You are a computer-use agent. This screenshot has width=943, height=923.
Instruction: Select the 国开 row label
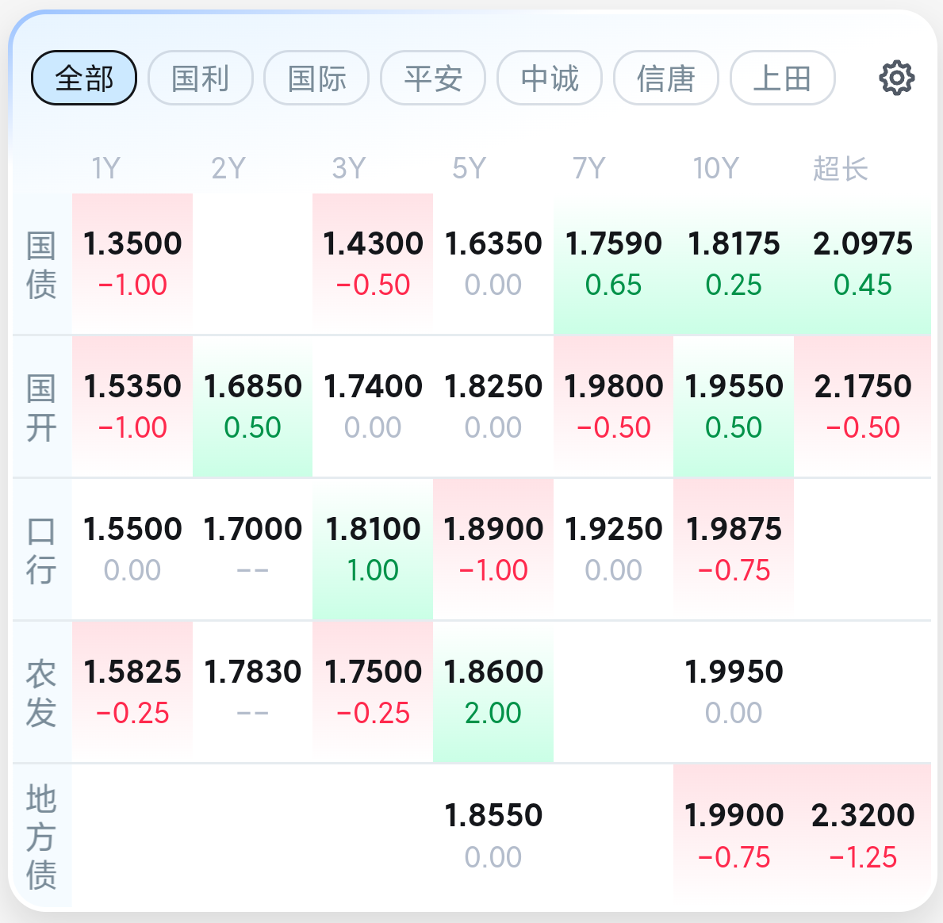click(x=41, y=408)
